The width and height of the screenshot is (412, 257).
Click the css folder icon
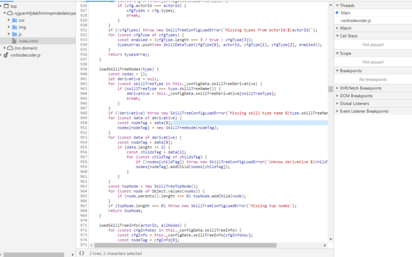(15, 20)
